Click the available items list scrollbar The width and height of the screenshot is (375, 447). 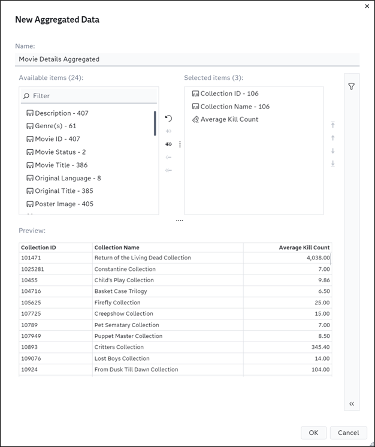tap(155, 123)
